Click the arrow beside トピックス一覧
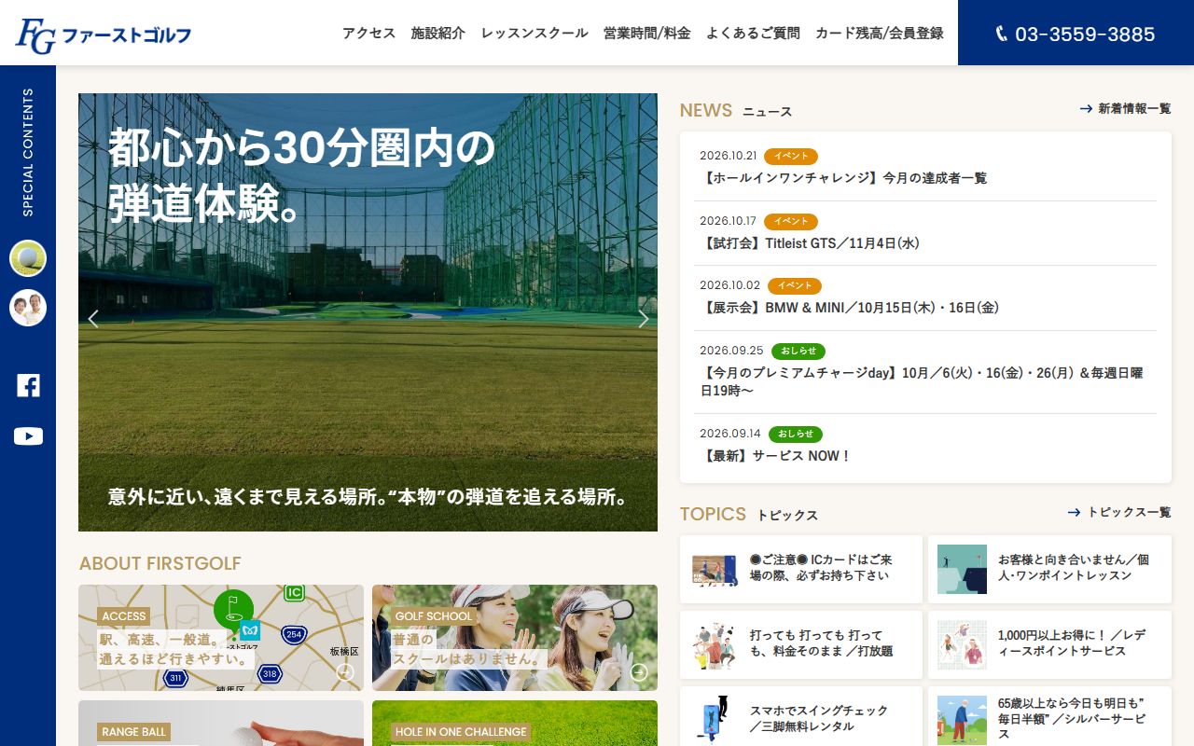 click(1075, 512)
